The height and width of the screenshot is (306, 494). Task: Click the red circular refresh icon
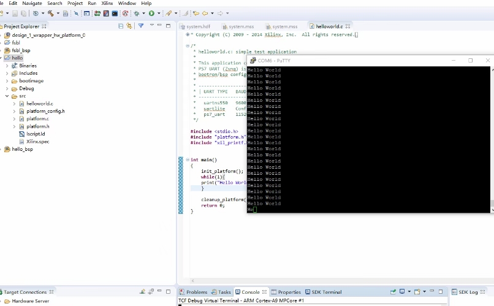[x=125, y=13]
